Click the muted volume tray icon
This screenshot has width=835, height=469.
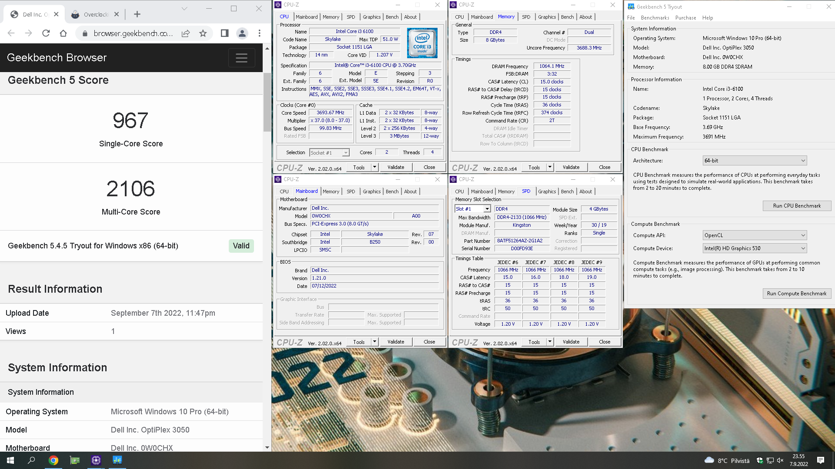tap(780, 460)
